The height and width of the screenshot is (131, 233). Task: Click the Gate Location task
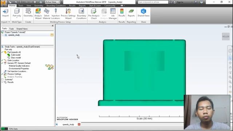pyautogui.click(x=13, y=60)
